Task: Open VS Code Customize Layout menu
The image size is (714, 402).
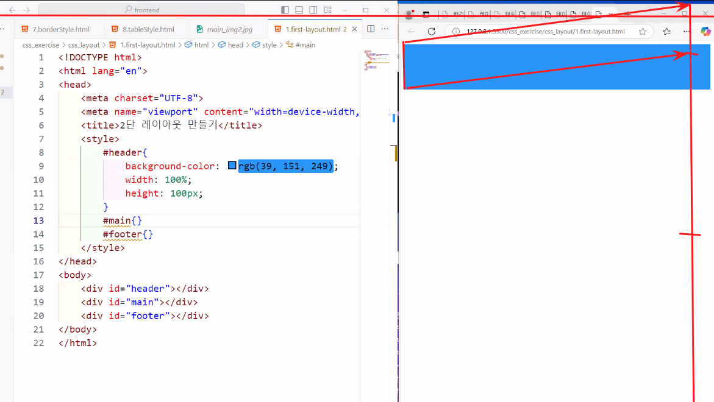Action: 328,10
